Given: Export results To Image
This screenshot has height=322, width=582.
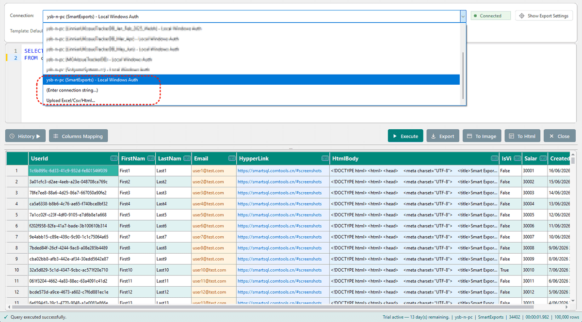Looking at the screenshot, I should tap(482, 136).
